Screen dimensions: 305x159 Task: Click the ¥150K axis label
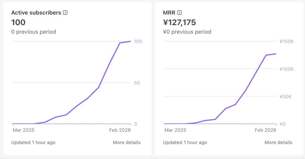tap(287, 41)
